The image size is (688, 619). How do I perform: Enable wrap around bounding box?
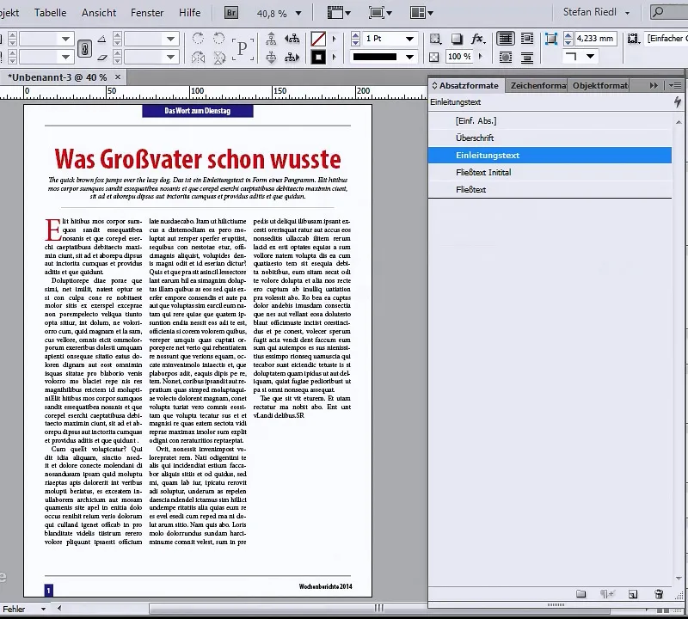pos(527,39)
